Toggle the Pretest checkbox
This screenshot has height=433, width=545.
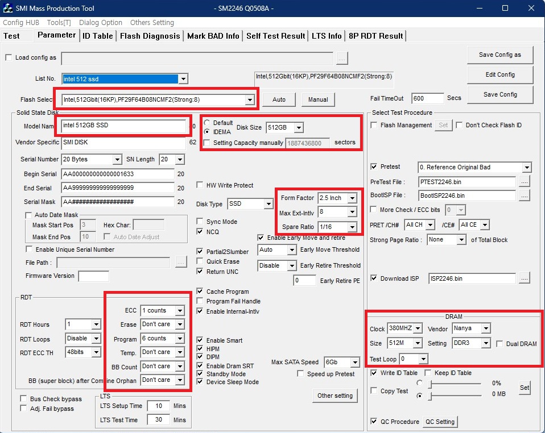point(374,166)
